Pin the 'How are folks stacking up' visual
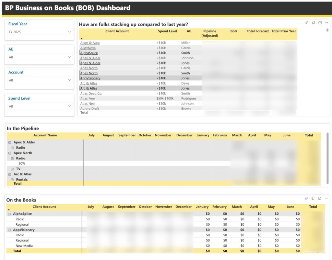 (307, 23)
